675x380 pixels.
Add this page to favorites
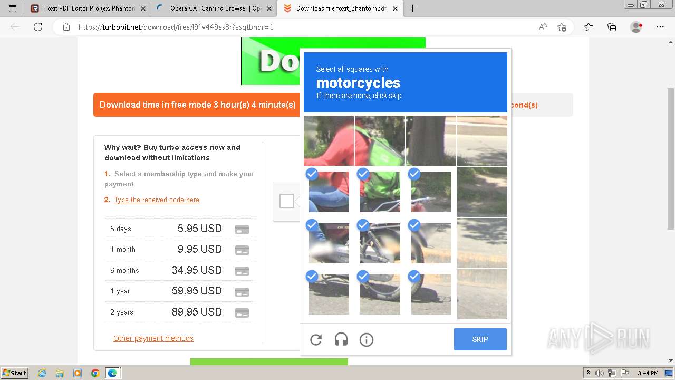[x=562, y=27]
